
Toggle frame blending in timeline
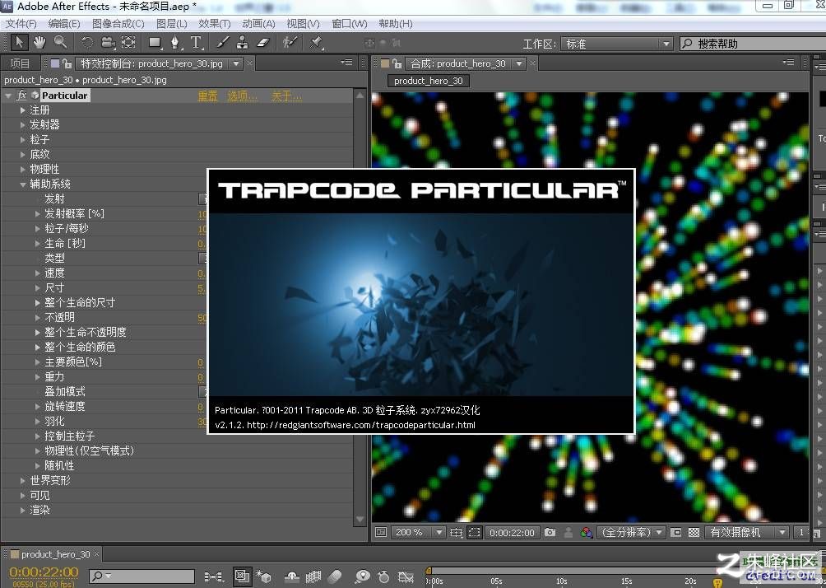click(313, 577)
